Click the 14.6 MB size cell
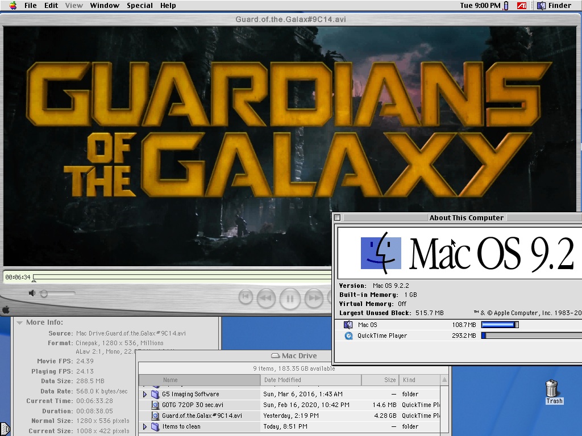The image size is (582, 436). pos(384,405)
